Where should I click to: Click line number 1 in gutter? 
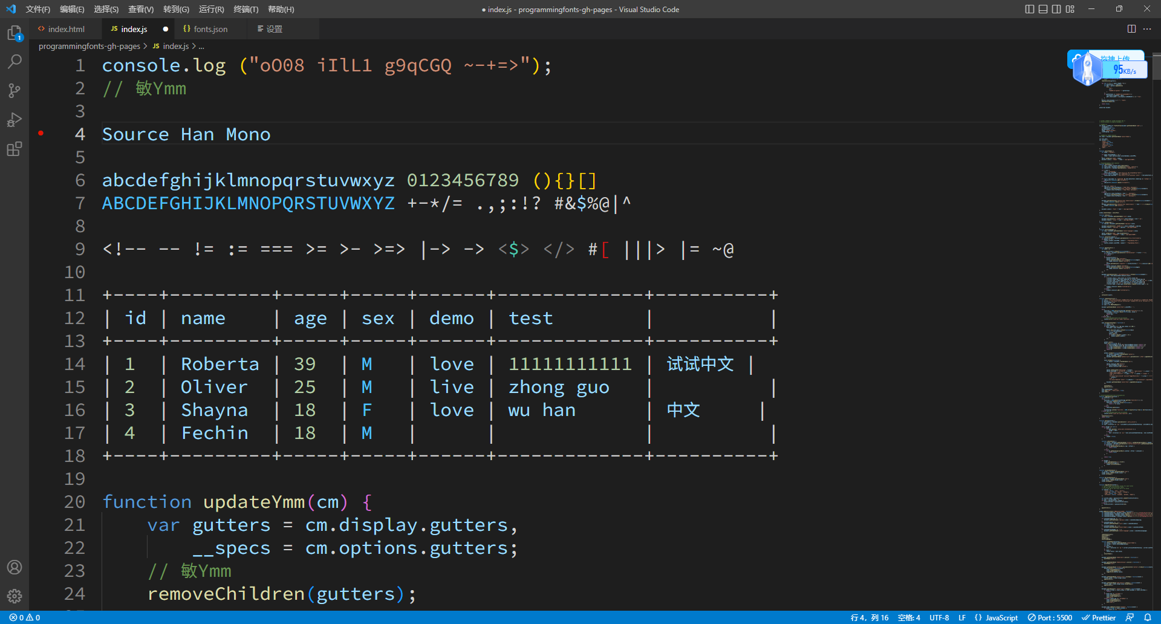tap(80, 65)
